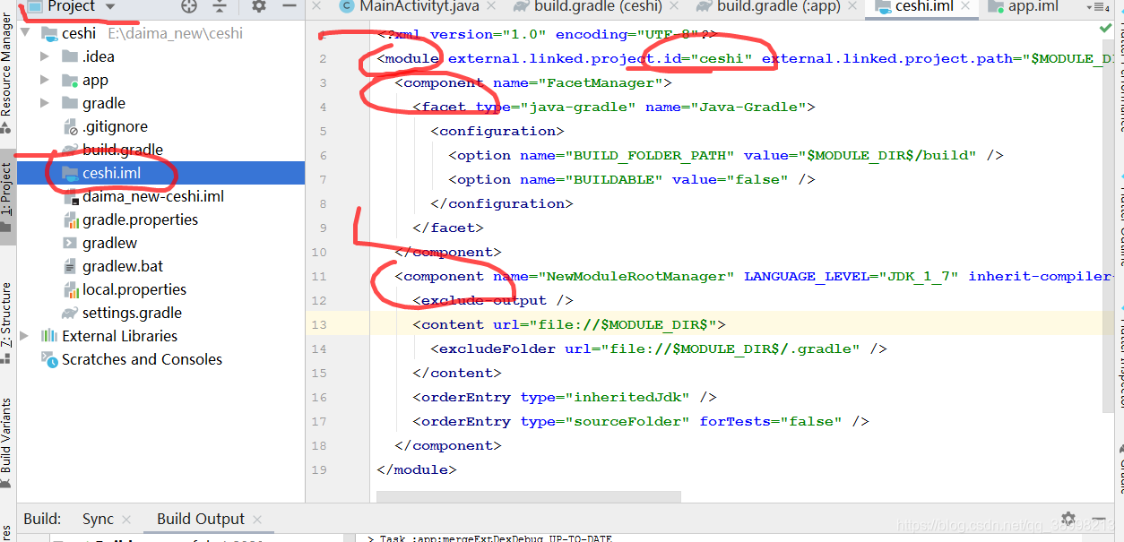Switch to the build.gradle (ceshi) tab
Image resolution: width=1124 pixels, height=542 pixels.
coord(598,6)
